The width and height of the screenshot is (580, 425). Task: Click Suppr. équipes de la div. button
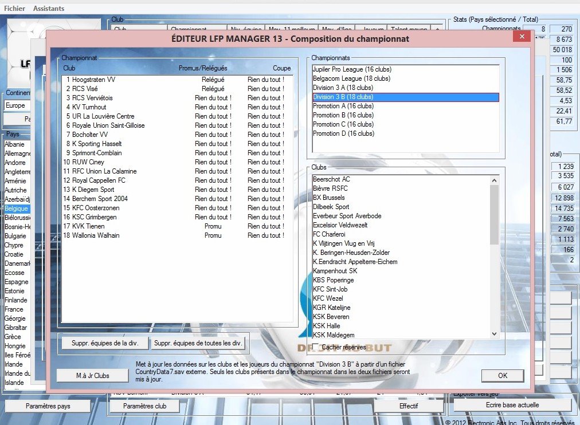tap(105, 343)
